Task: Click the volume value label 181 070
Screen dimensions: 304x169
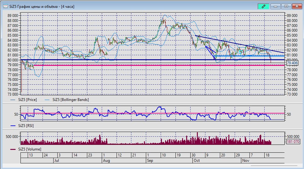Action: coord(292,142)
